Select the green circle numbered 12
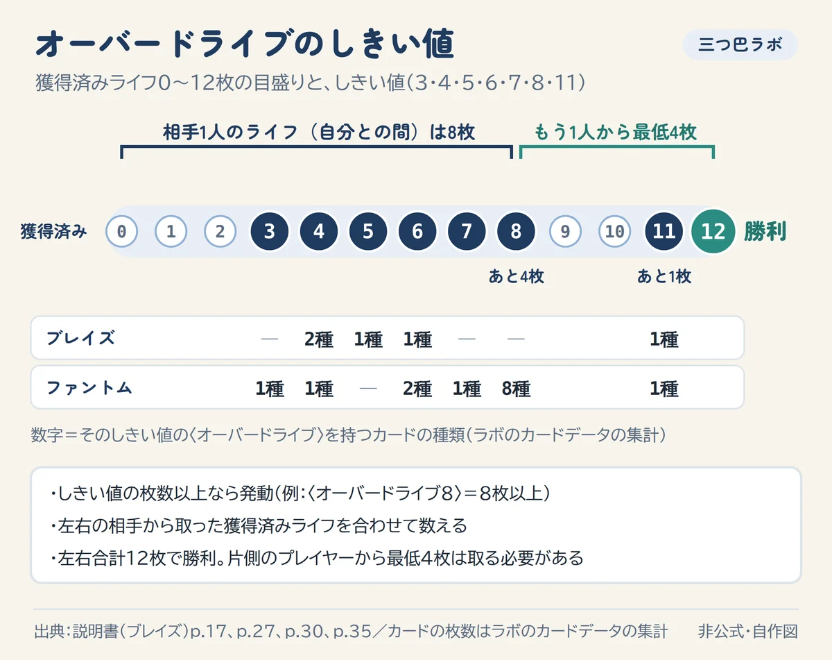Image resolution: width=832 pixels, height=660 pixels. [x=713, y=232]
